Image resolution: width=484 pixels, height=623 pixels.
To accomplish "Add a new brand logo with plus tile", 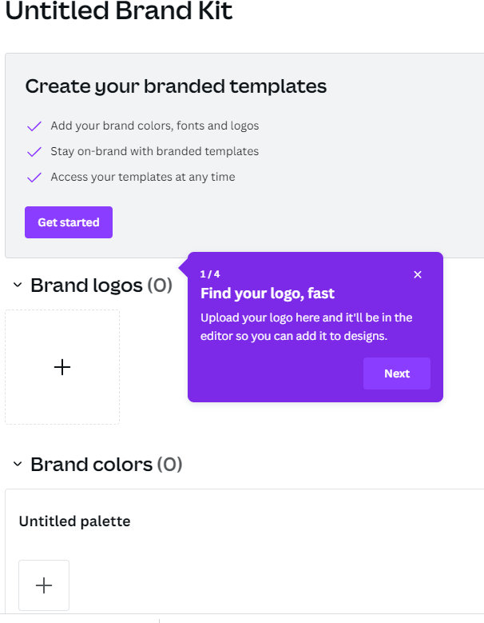I will click(62, 367).
